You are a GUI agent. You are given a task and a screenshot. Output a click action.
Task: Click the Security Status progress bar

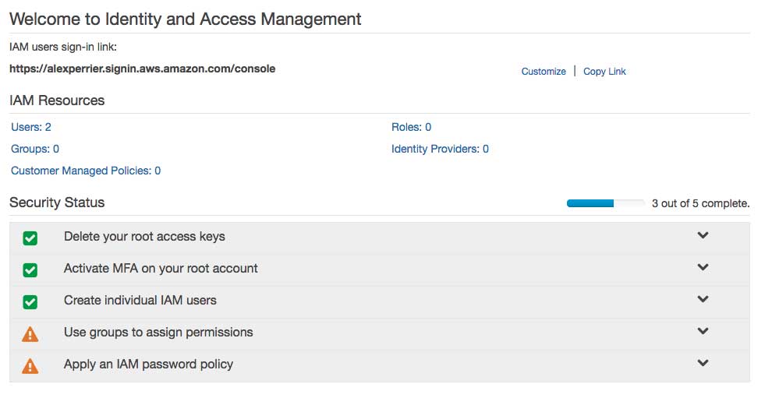pyautogui.click(x=605, y=203)
